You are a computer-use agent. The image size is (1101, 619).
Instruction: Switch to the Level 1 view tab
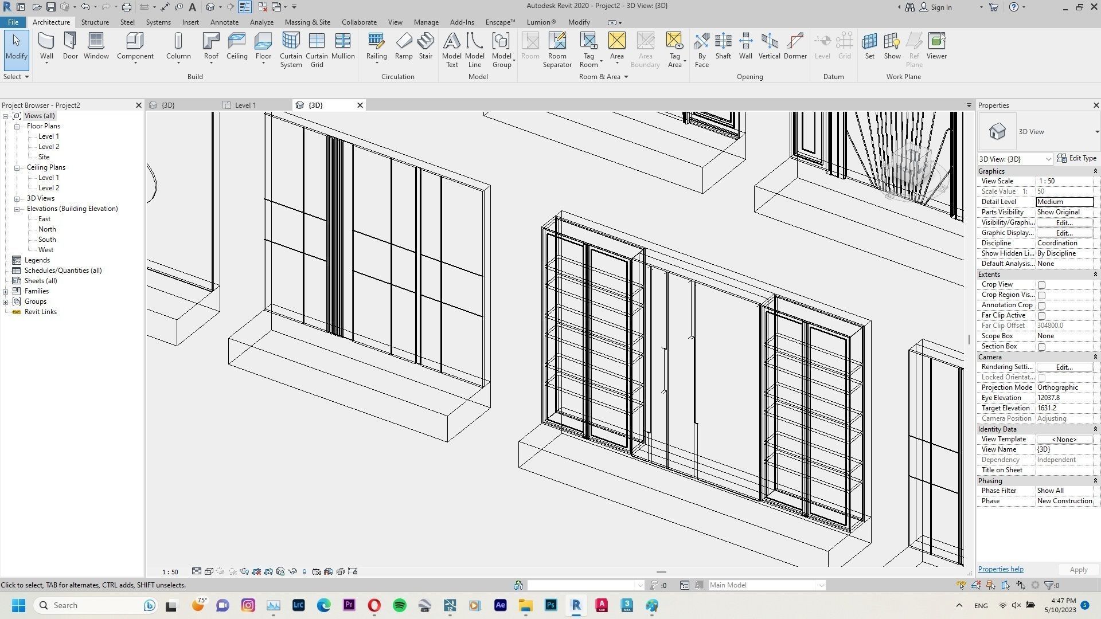(245, 105)
